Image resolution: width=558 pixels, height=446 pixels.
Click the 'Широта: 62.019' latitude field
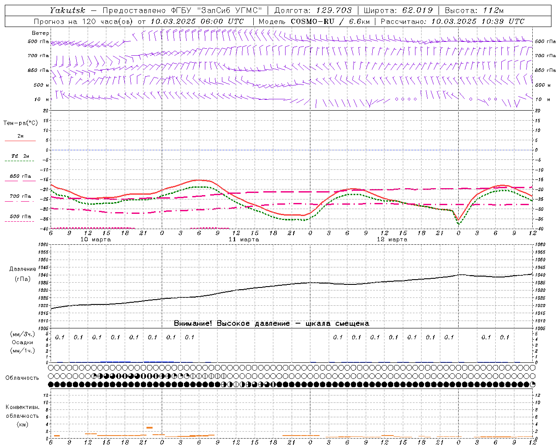click(x=398, y=10)
